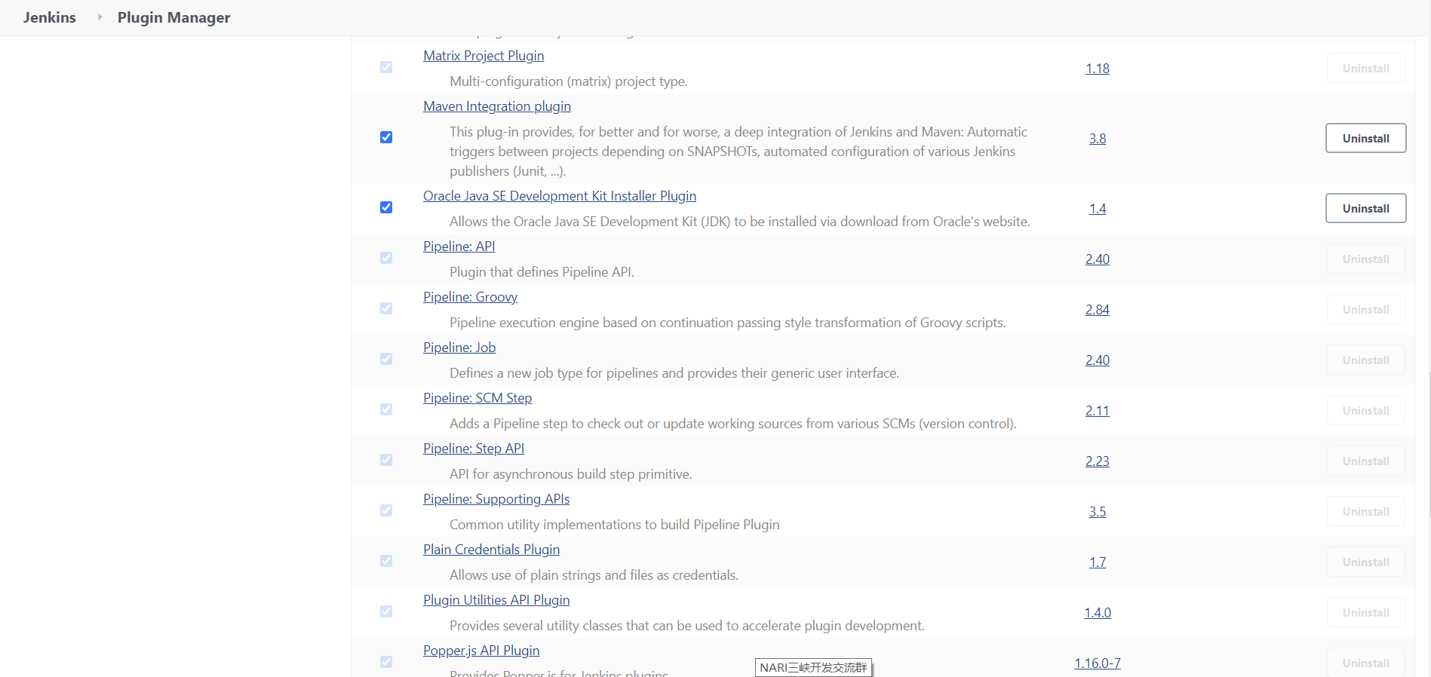Open the Pipeline: API plugin link

click(459, 247)
